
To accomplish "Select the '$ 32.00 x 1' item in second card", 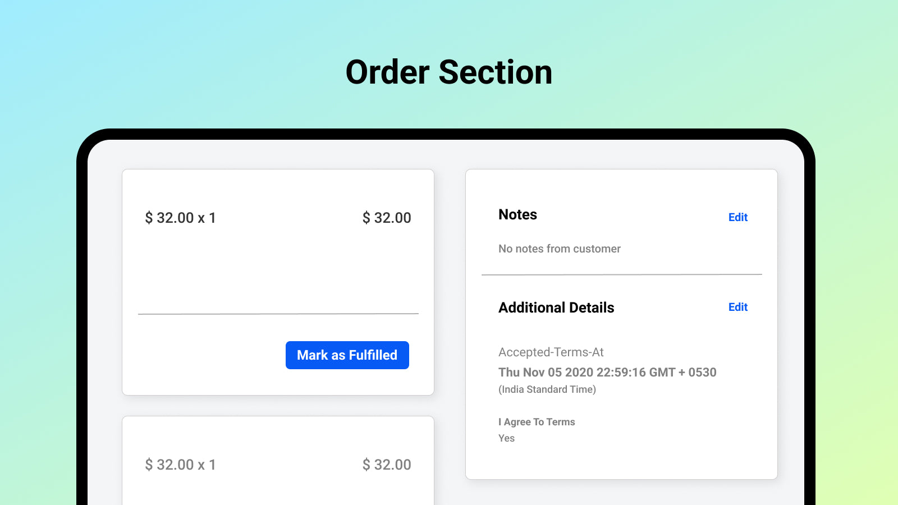I will (180, 465).
